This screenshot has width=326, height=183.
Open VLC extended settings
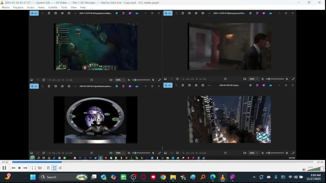40,168
